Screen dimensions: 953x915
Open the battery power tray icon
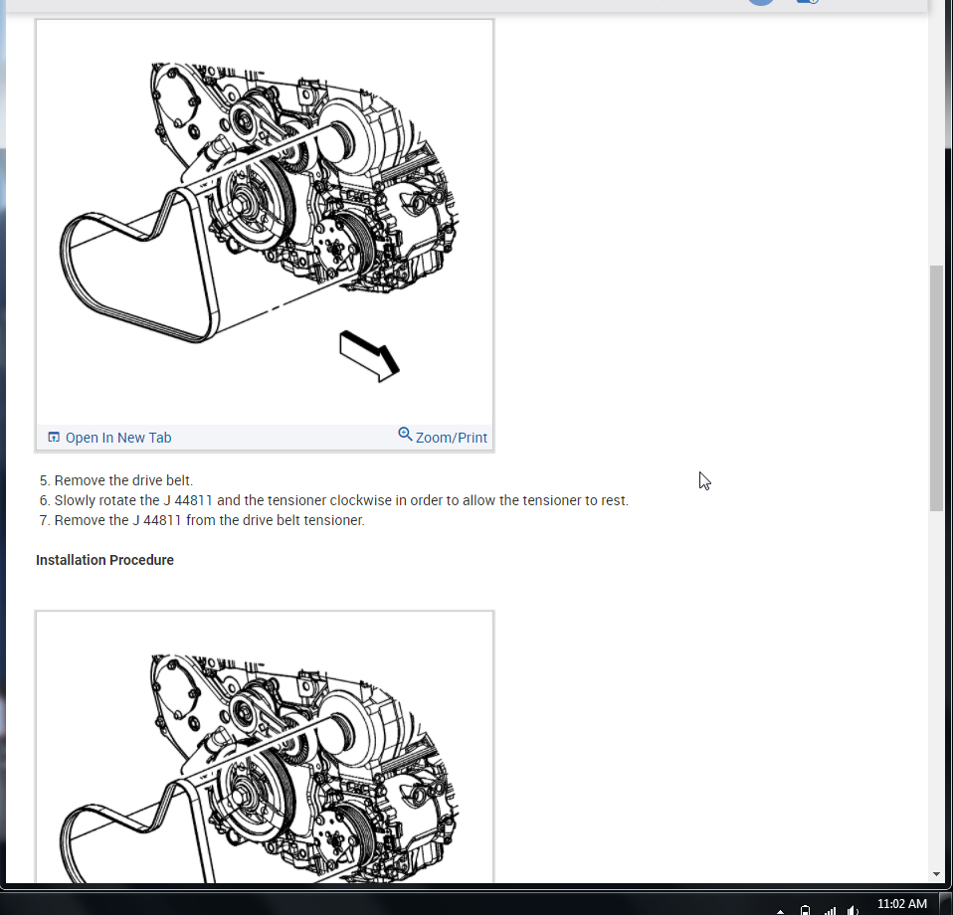[806, 910]
